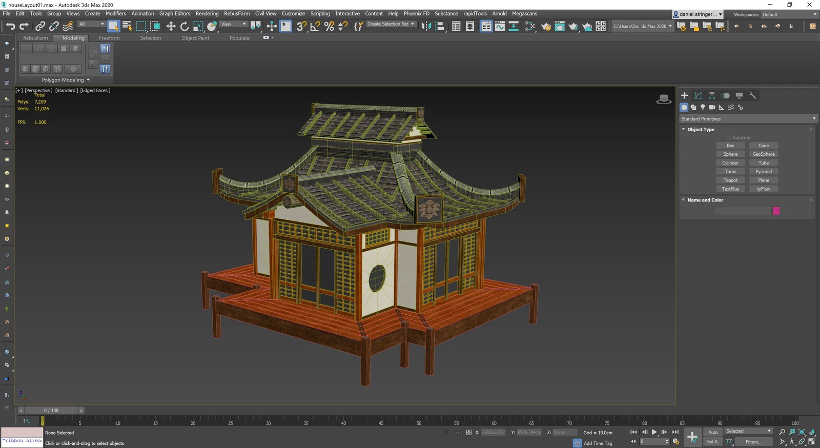Click the Teapot primitive button
The height and width of the screenshot is (448, 820).
(x=730, y=180)
